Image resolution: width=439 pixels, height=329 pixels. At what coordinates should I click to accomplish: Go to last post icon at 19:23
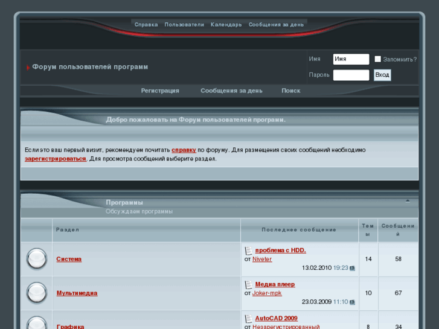pos(352,268)
